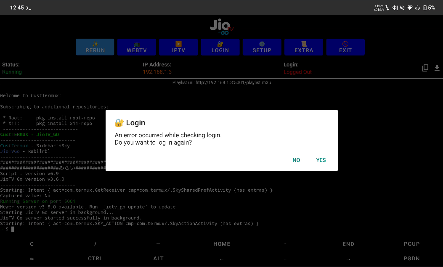Tap the left arrow key

pos(222,259)
